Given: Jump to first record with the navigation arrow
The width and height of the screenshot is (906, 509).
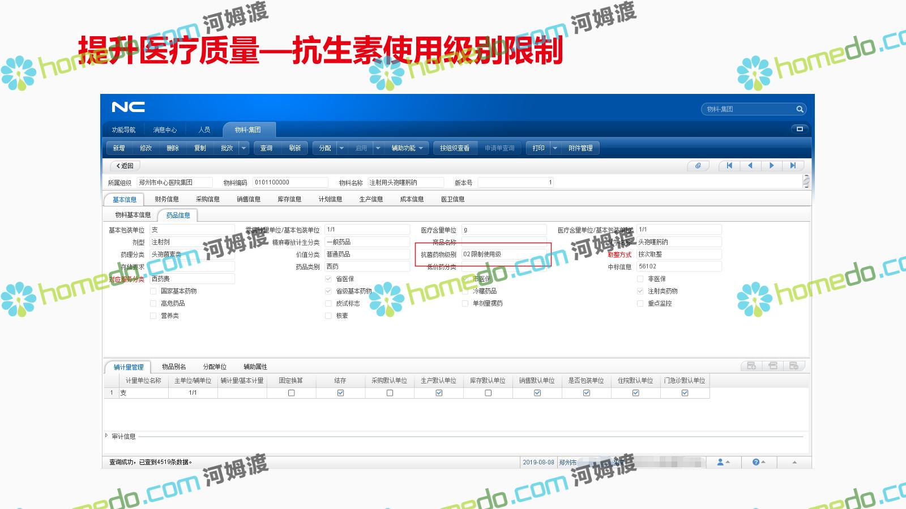Looking at the screenshot, I should [x=729, y=166].
